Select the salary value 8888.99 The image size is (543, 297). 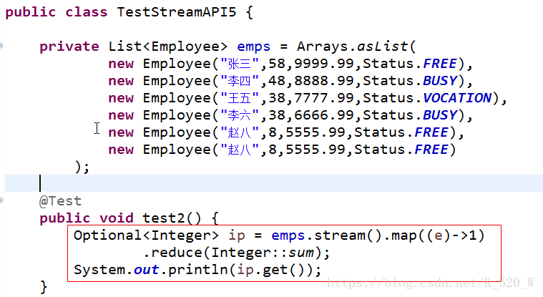[324, 81]
